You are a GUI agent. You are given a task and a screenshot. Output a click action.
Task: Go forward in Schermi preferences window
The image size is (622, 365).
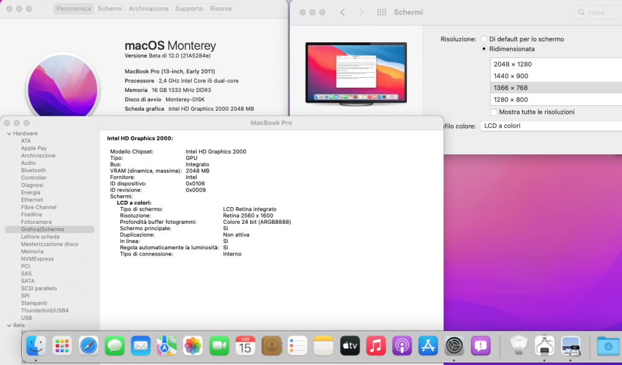coord(361,12)
